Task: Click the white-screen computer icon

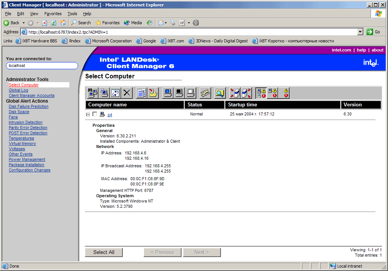Action: pos(190,93)
